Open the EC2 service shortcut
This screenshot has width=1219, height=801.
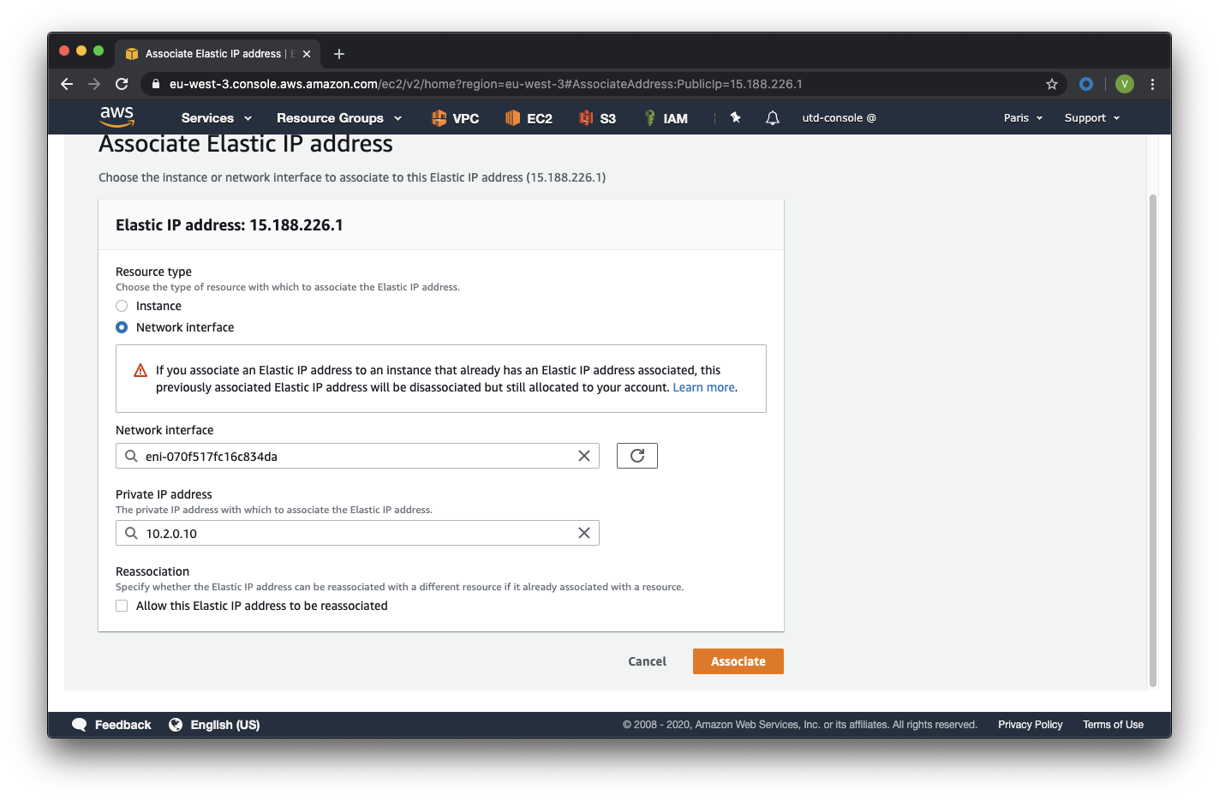(x=529, y=118)
